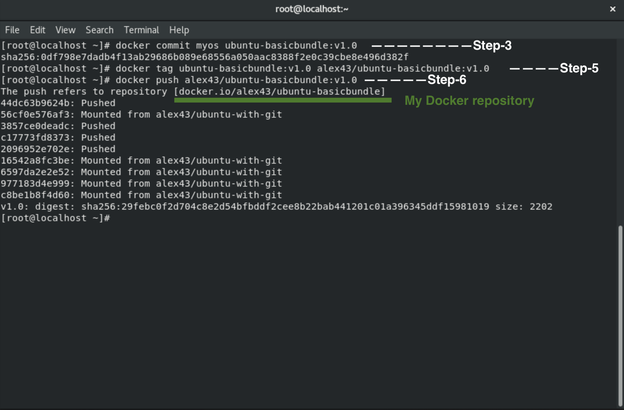The image size is (624, 410).
Task: Click the Step-3 annotation label
Action: click(x=492, y=45)
